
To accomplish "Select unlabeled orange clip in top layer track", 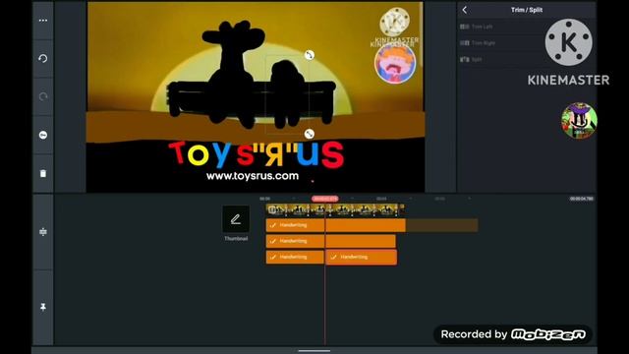I will coord(366,225).
